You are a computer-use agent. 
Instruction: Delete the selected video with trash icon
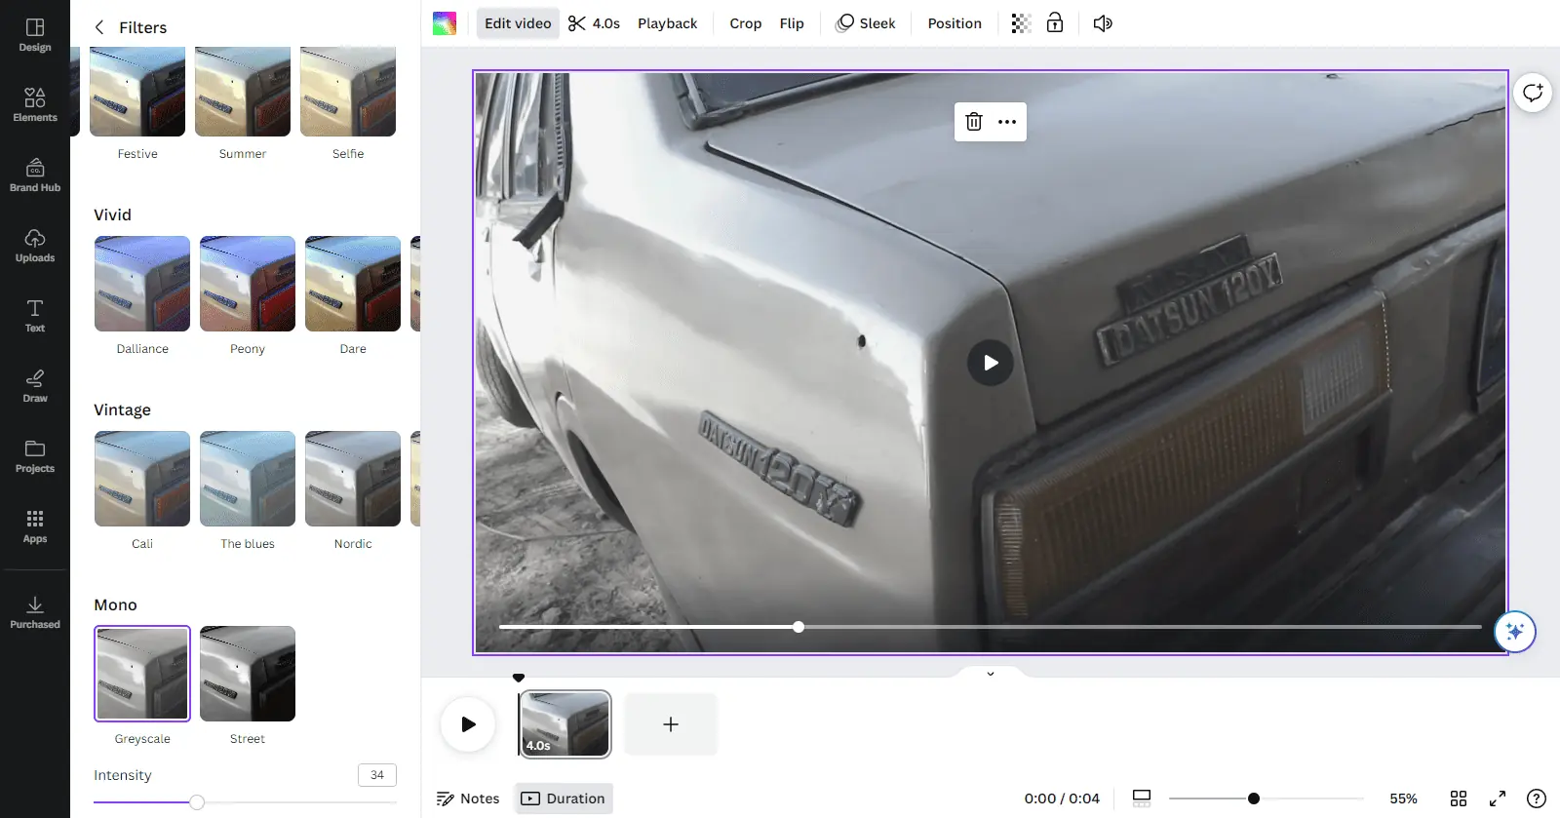click(x=974, y=122)
